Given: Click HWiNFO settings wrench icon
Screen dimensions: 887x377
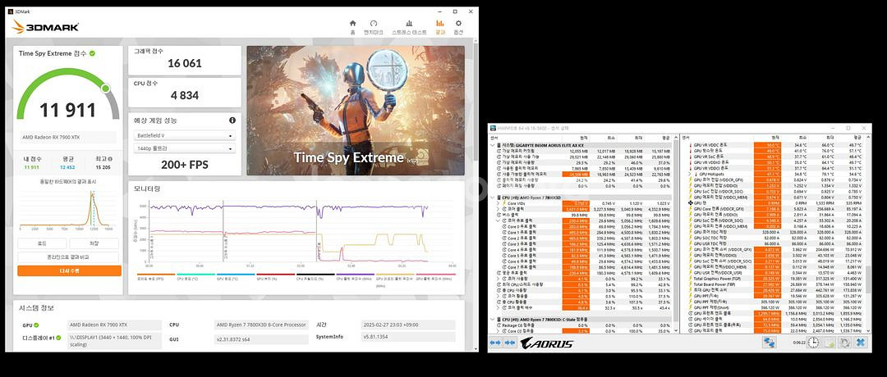Looking at the screenshot, I should [x=844, y=343].
